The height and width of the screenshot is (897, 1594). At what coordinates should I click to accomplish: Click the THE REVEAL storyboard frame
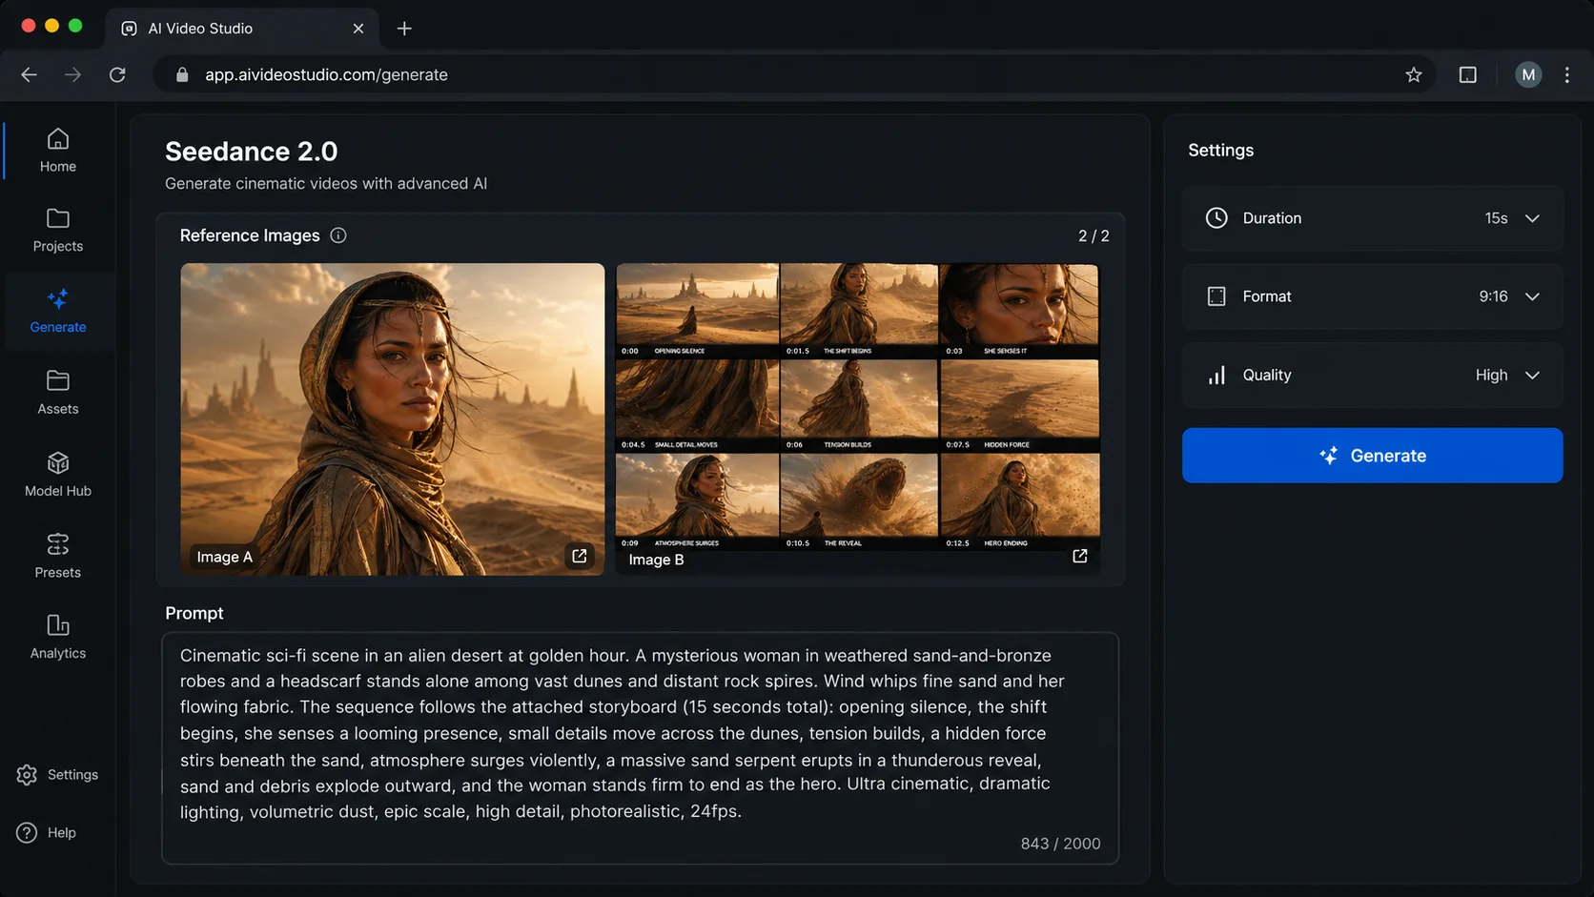[859, 500]
